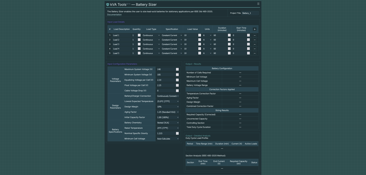The image size is (366, 175).
Task: Open Lowest Expected Temperature dropdown
Action: (168, 101)
